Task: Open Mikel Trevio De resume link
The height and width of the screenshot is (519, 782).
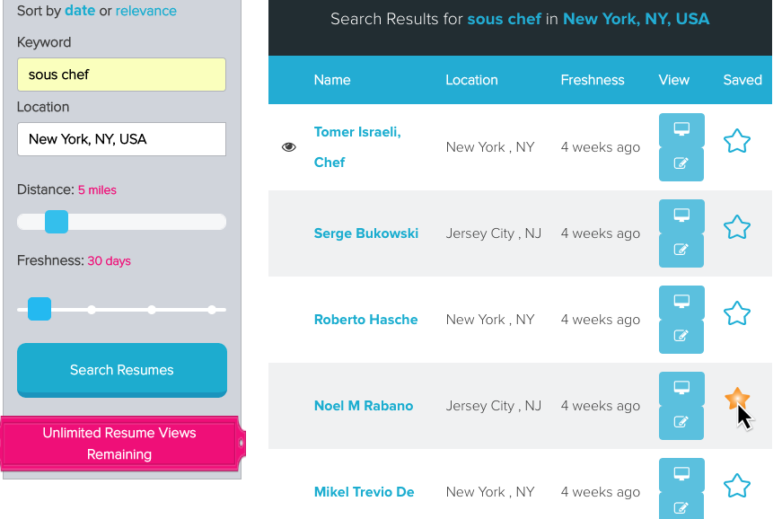Action: click(365, 492)
